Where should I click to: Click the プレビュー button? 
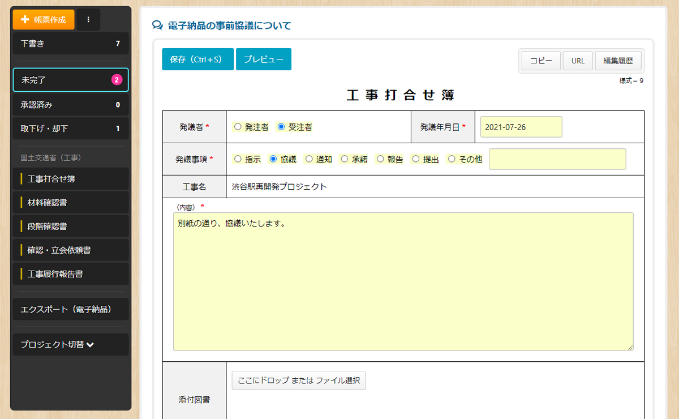point(263,59)
